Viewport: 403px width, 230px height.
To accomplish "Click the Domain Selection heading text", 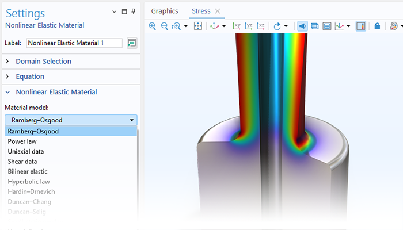I will click(43, 62).
